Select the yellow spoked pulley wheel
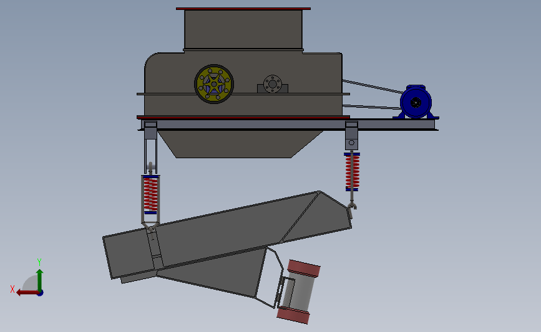The height and width of the screenshot is (332, 541). pos(214,84)
